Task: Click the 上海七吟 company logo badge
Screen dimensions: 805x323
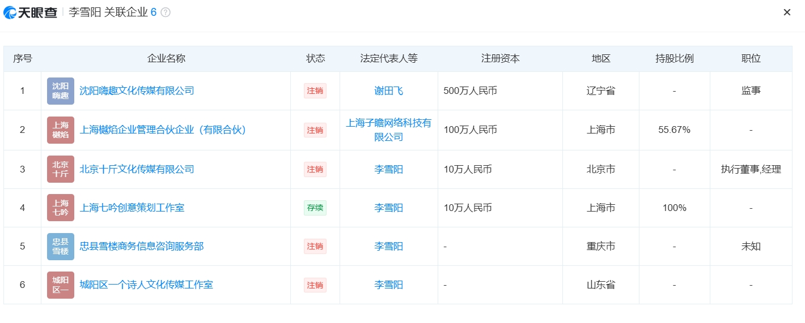Action: coord(61,208)
